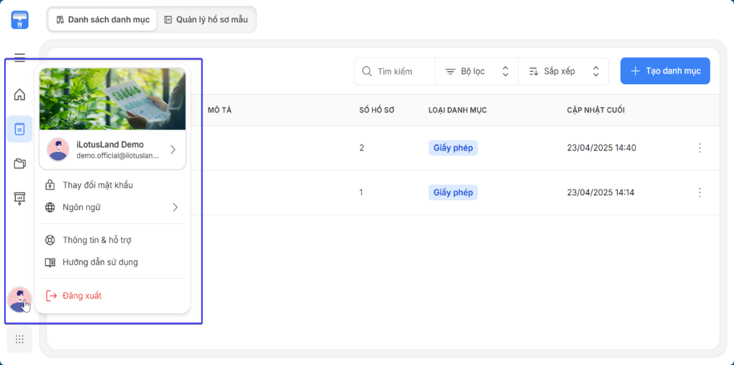Open the folders icon in sidebar
The height and width of the screenshot is (365, 734).
pyautogui.click(x=19, y=164)
